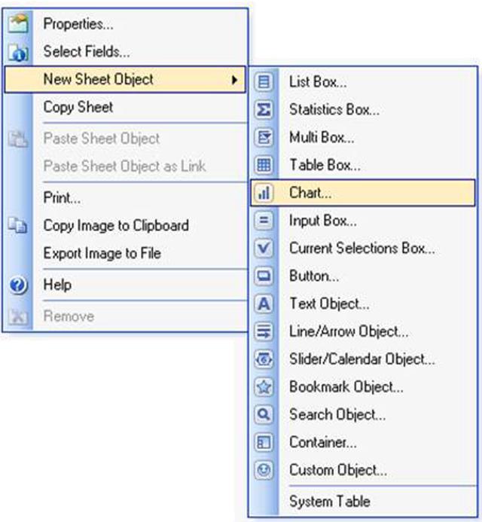Image resolution: width=482 pixels, height=522 pixels.
Task: Click the Table Box grid icon
Action: pyautogui.click(x=264, y=165)
